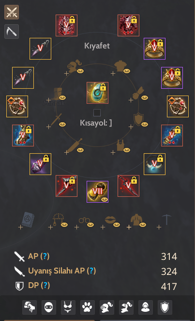The image size is (195, 321).
Task: Click the horse rider icon in bottom bar
Action: tap(30, 307)
